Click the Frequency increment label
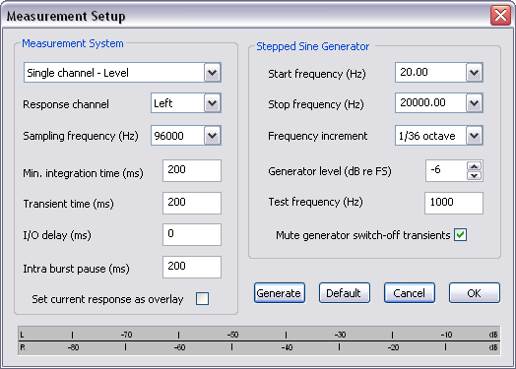 click(317, 136)
